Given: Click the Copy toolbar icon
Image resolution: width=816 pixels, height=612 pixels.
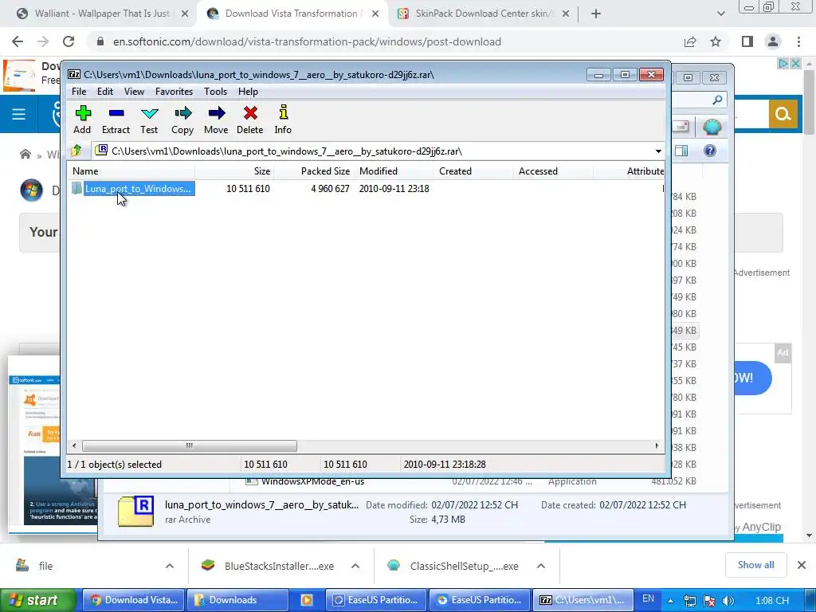Looking at the screenshot, I should pos(182,120).
